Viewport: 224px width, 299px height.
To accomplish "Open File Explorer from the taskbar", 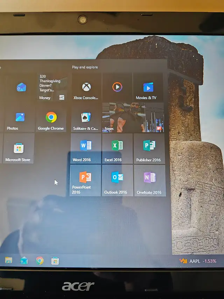I will pyautogui.click(x=8, y=260).
